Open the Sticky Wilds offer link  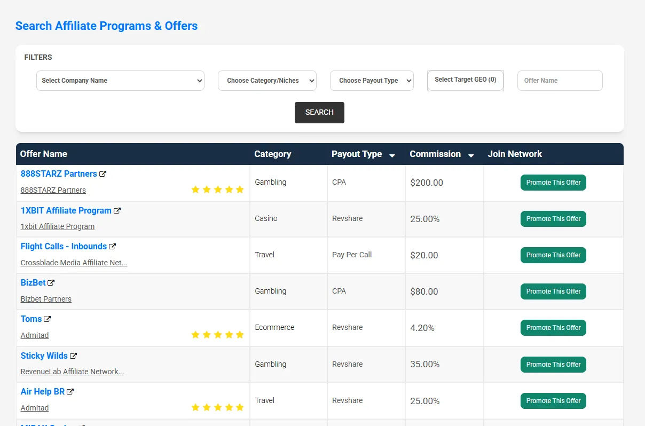44,356
